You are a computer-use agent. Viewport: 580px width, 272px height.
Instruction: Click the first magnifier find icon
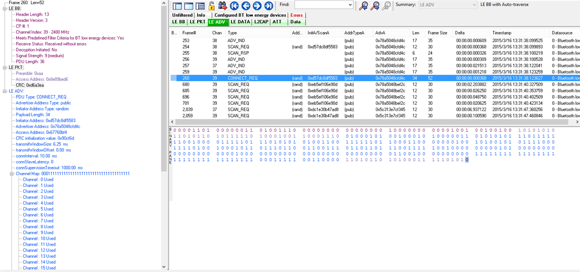coord(364,6)
